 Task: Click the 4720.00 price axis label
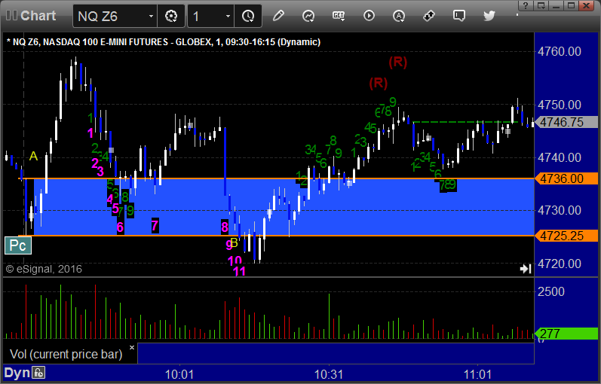click(x=560, y=264)
